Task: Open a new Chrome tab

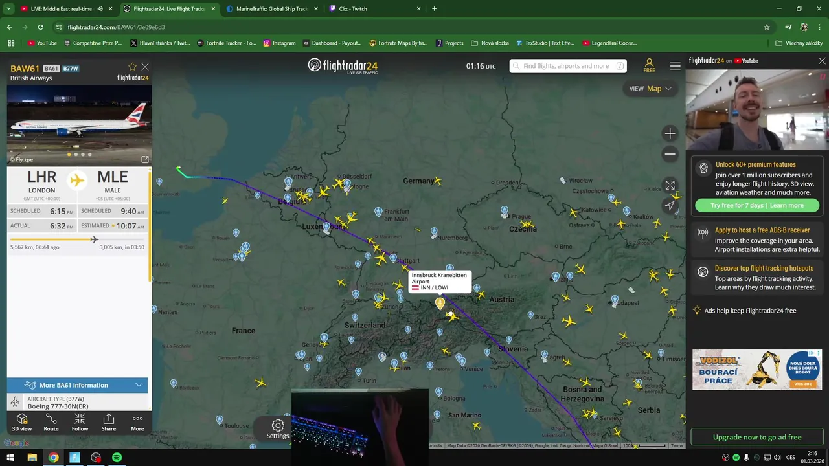Action: 434,9
